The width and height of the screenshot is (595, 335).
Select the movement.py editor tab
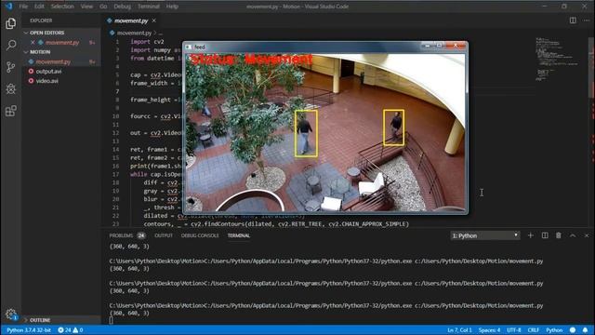coord(131,20)
